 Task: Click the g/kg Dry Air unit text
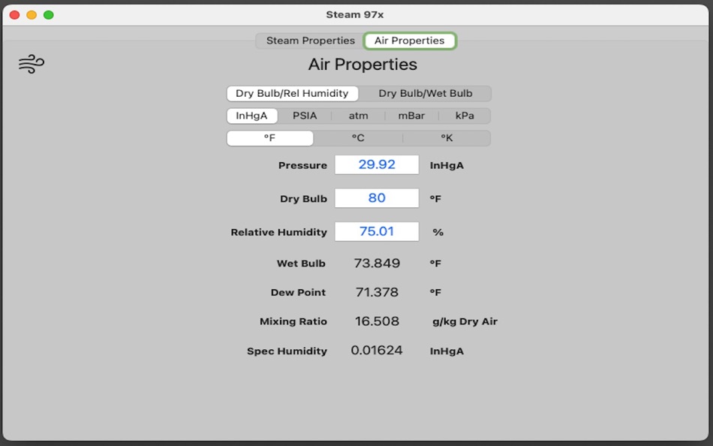coord(465,321)
